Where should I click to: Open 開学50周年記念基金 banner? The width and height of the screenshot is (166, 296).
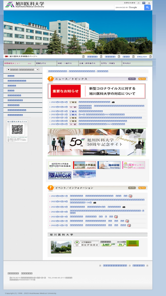pyautogui.click(x=60, y=165)
